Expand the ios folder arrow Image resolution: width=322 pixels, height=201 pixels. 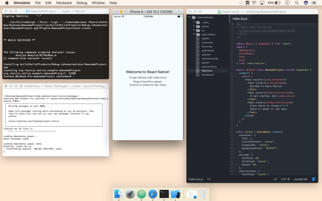click(x=194, y=31)
